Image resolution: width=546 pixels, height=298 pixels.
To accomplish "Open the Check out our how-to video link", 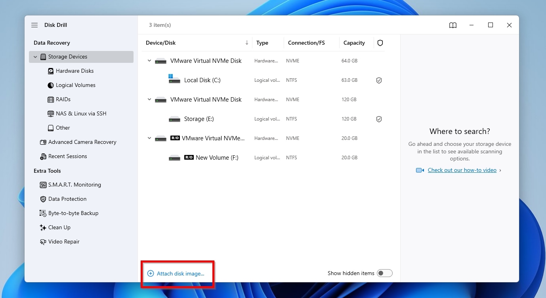I will [462, 170].
